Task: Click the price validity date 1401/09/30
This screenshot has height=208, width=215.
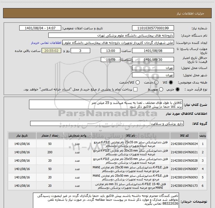Action: tap(153, 60)
